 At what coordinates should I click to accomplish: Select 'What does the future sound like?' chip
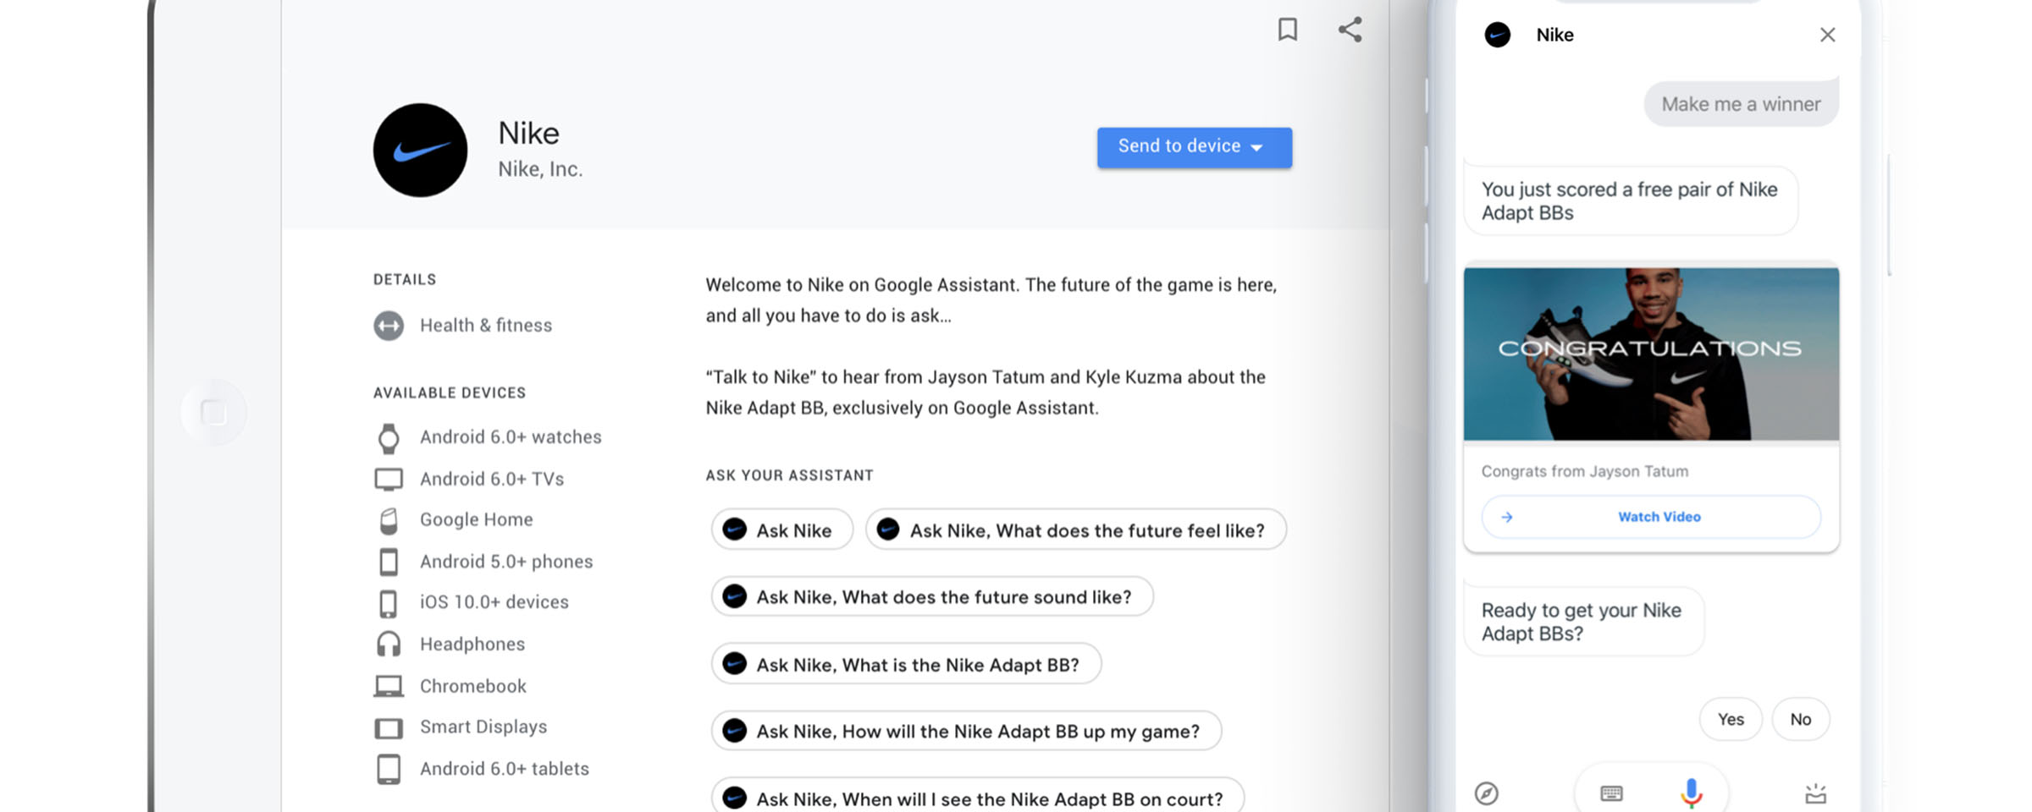tap(931, 597)
